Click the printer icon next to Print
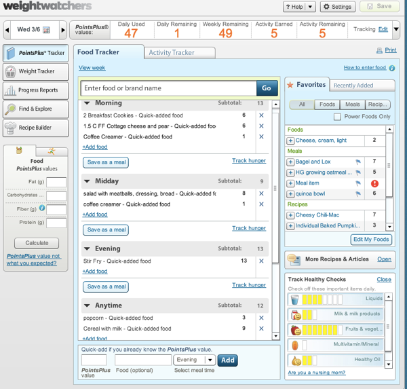This screenshot has height=389, width=407. (x=379, y=50)
